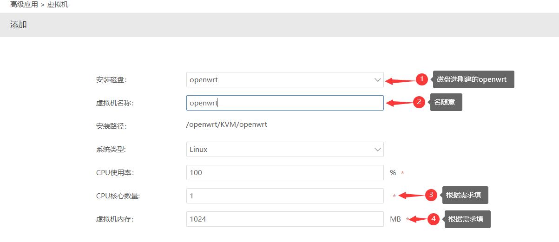This screenshot has height=242, width=559.
Task: Click the 磁盘选刚建的openwrt tooltip label
Action: coord(473,79)
